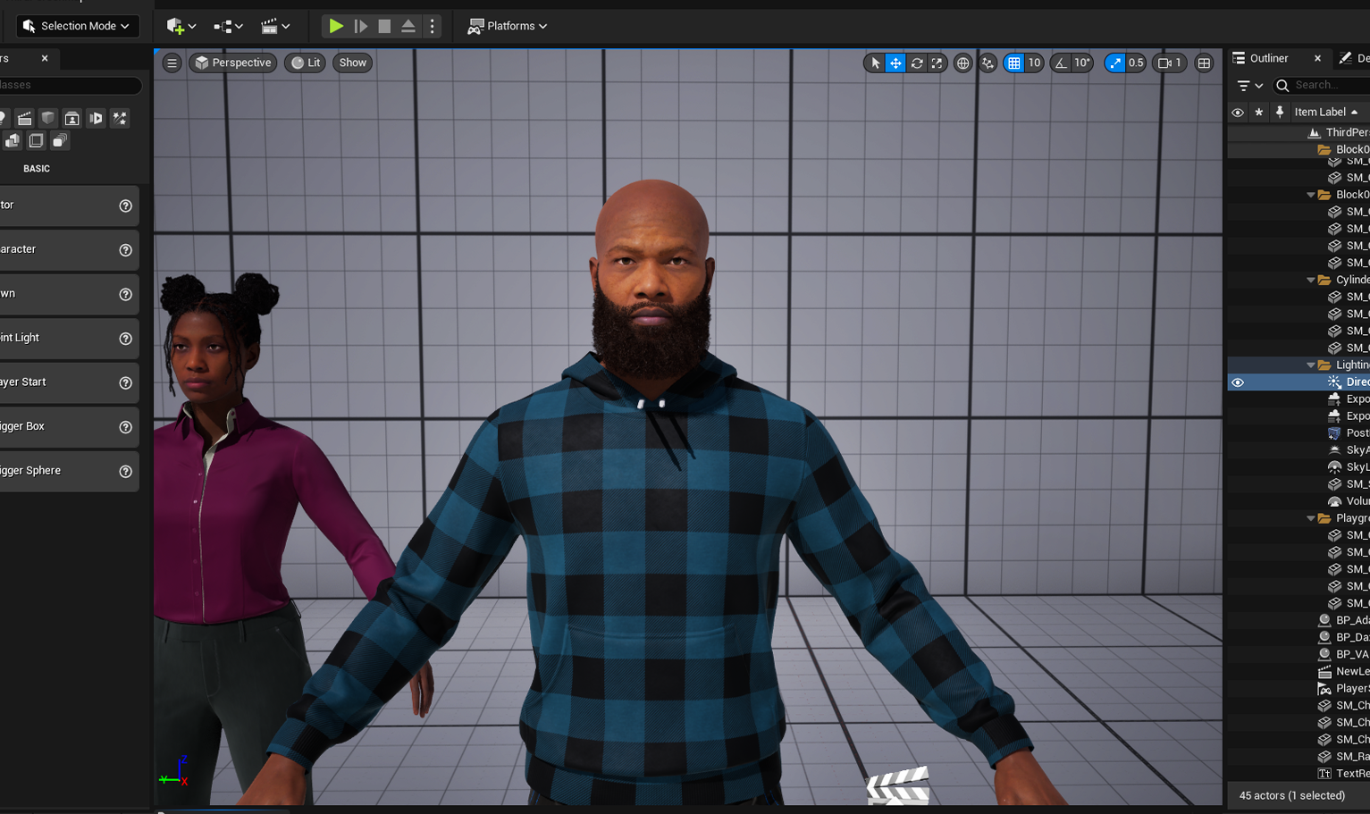Open the quick add content dropdown
1370x814 pixels.
(x=181, y=26)
